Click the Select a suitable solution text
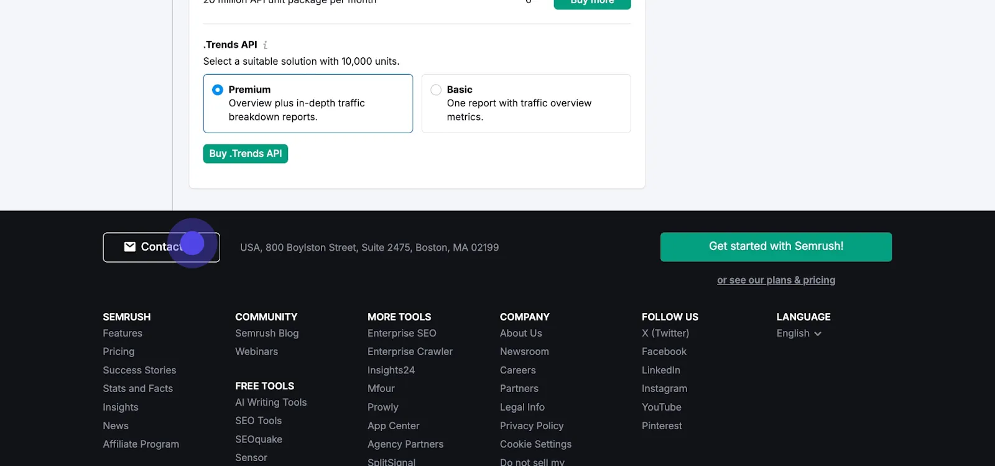 (302, 61)
